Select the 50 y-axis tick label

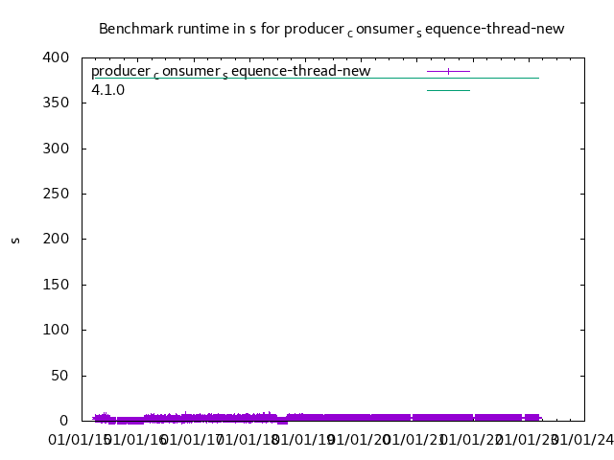[x=60, y=376]
